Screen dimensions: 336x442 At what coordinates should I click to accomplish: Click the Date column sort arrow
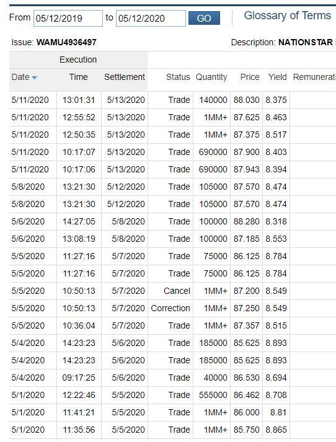click(34, 77)
